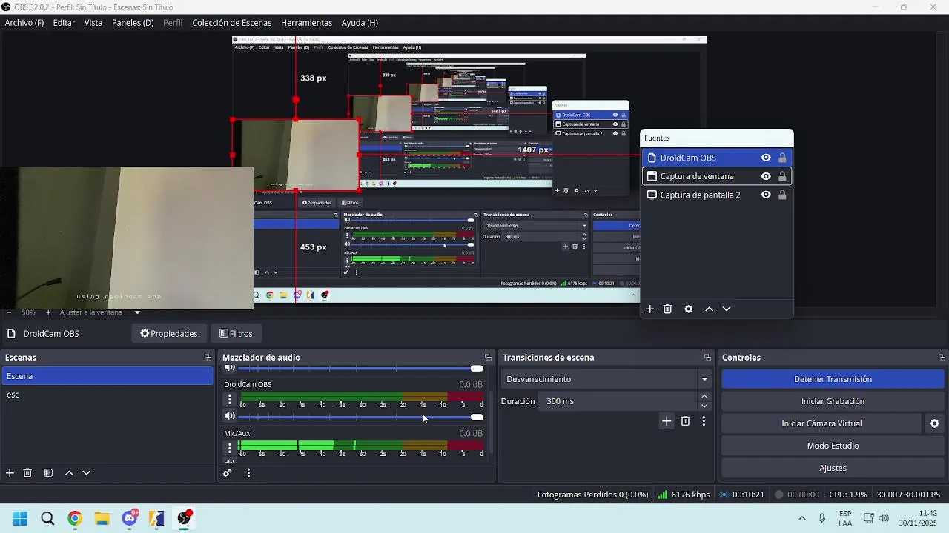Viewport: 949px width, 533px height.
Task: Open the Colección de Escenas menu
Action: coord(231,23)
